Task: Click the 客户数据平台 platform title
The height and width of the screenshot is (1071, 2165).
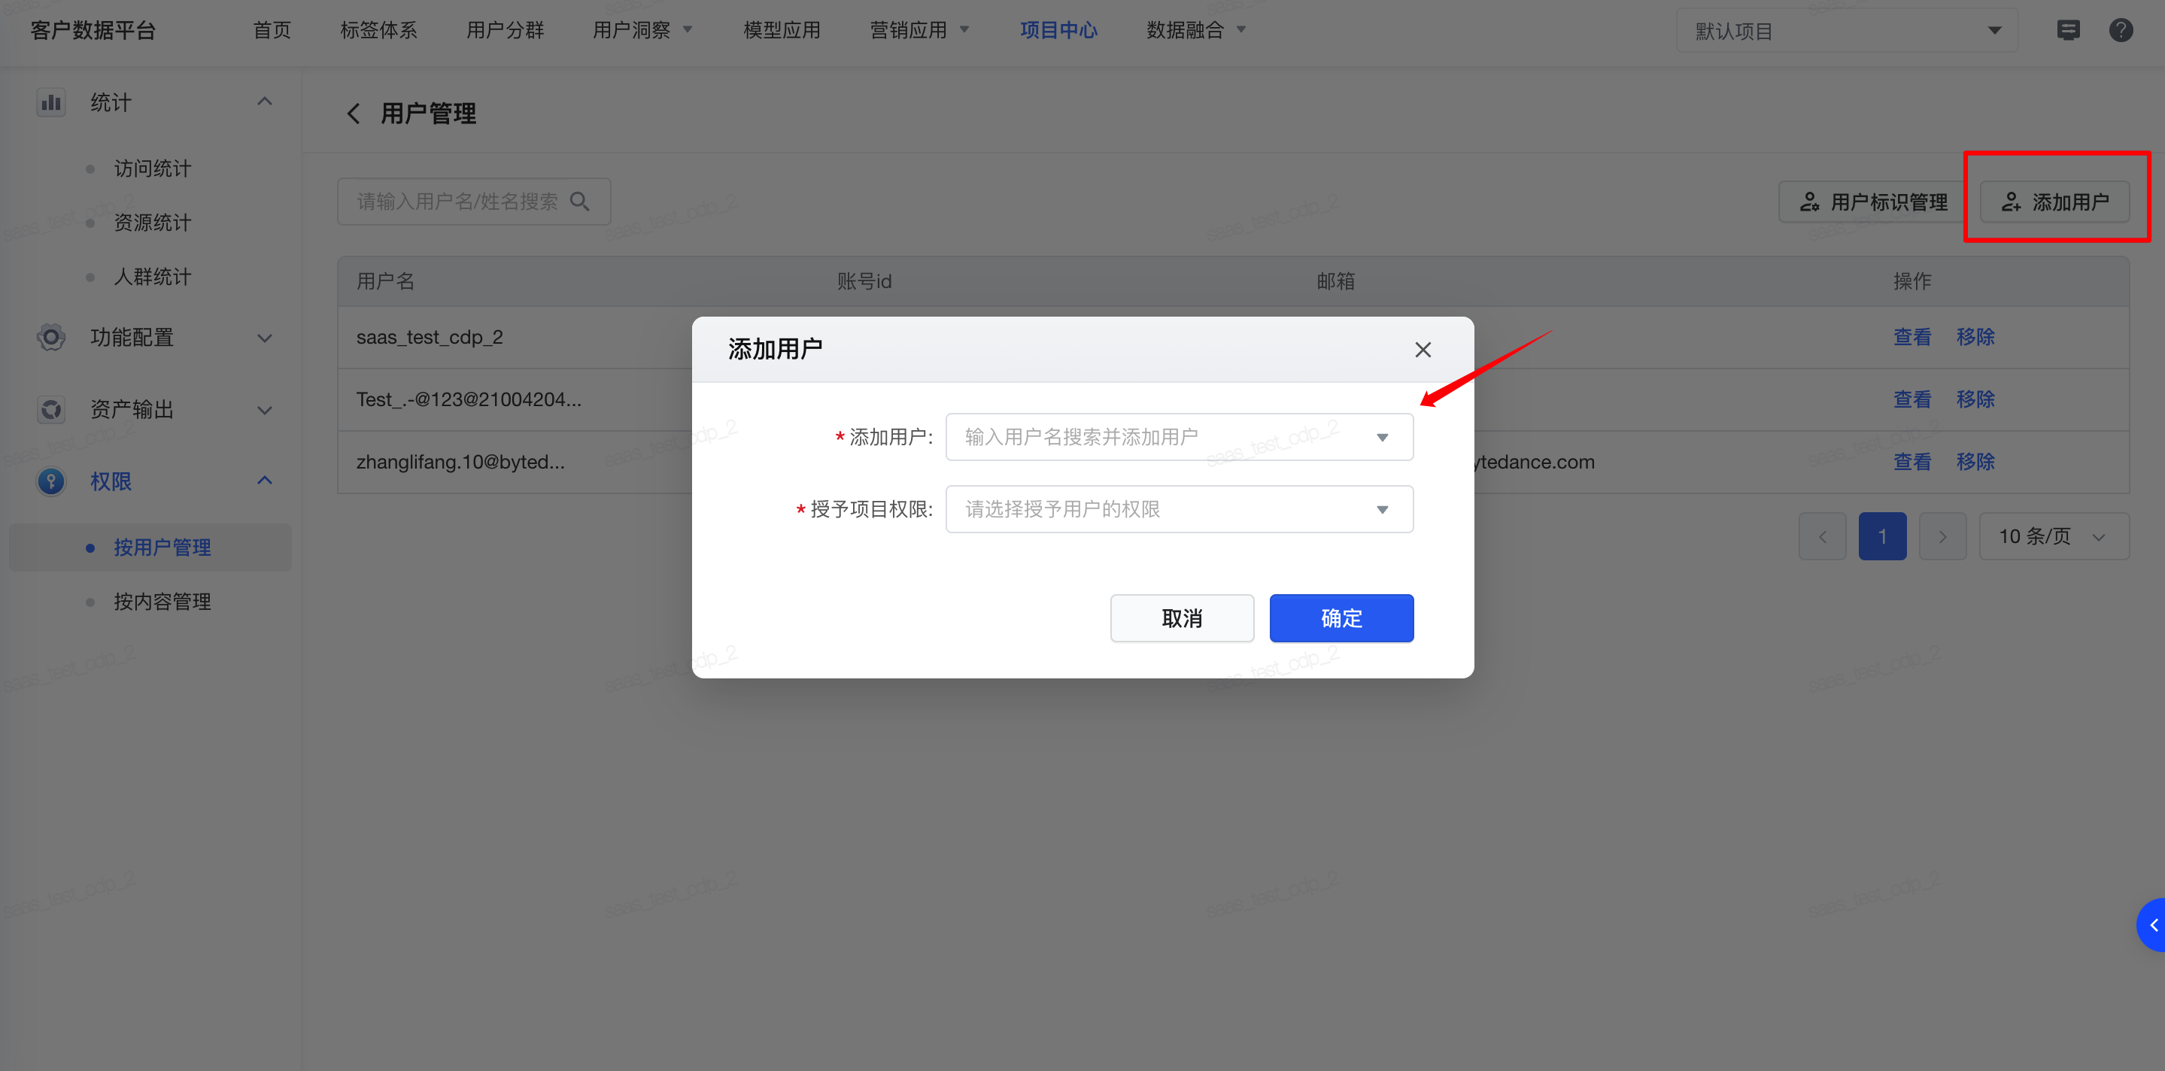Action: 93,30
